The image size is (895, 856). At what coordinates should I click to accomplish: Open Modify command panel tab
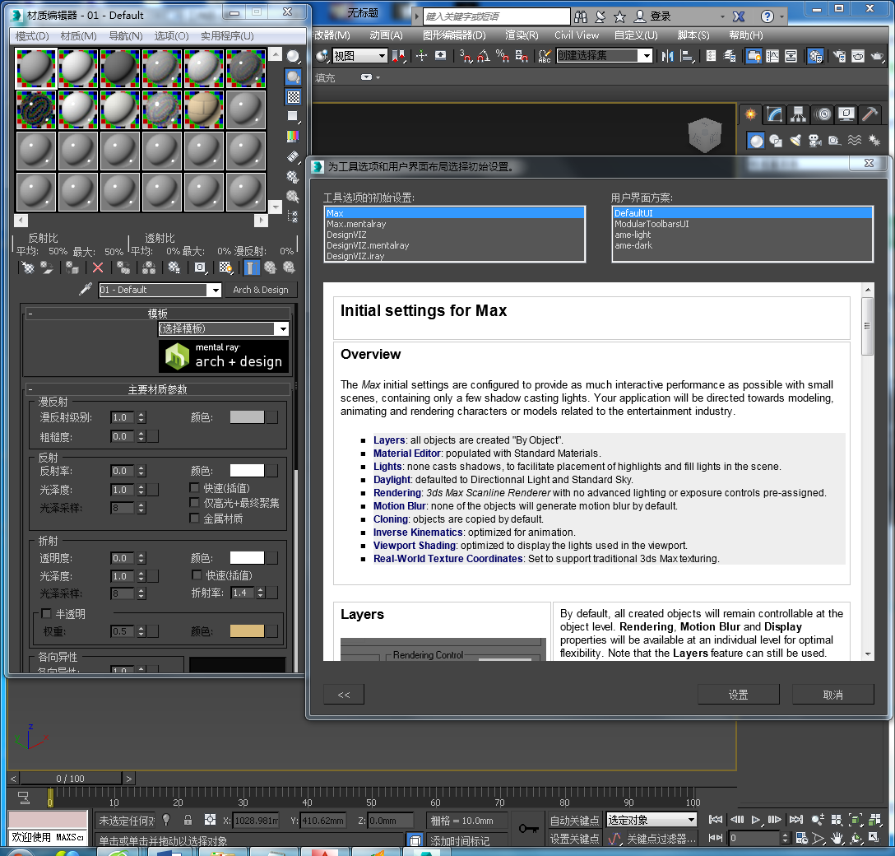tap(775, 114)
